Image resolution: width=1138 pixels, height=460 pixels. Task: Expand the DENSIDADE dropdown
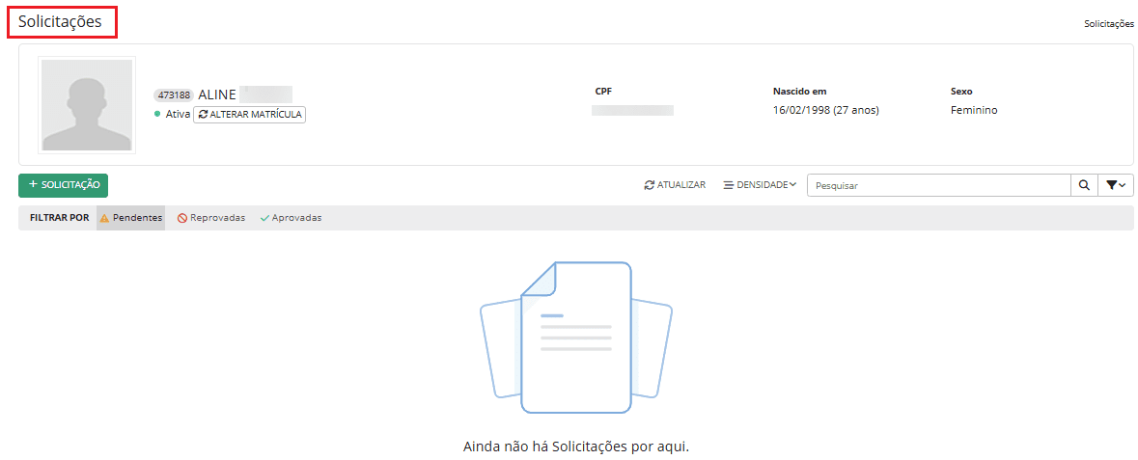tap(760, 185)
